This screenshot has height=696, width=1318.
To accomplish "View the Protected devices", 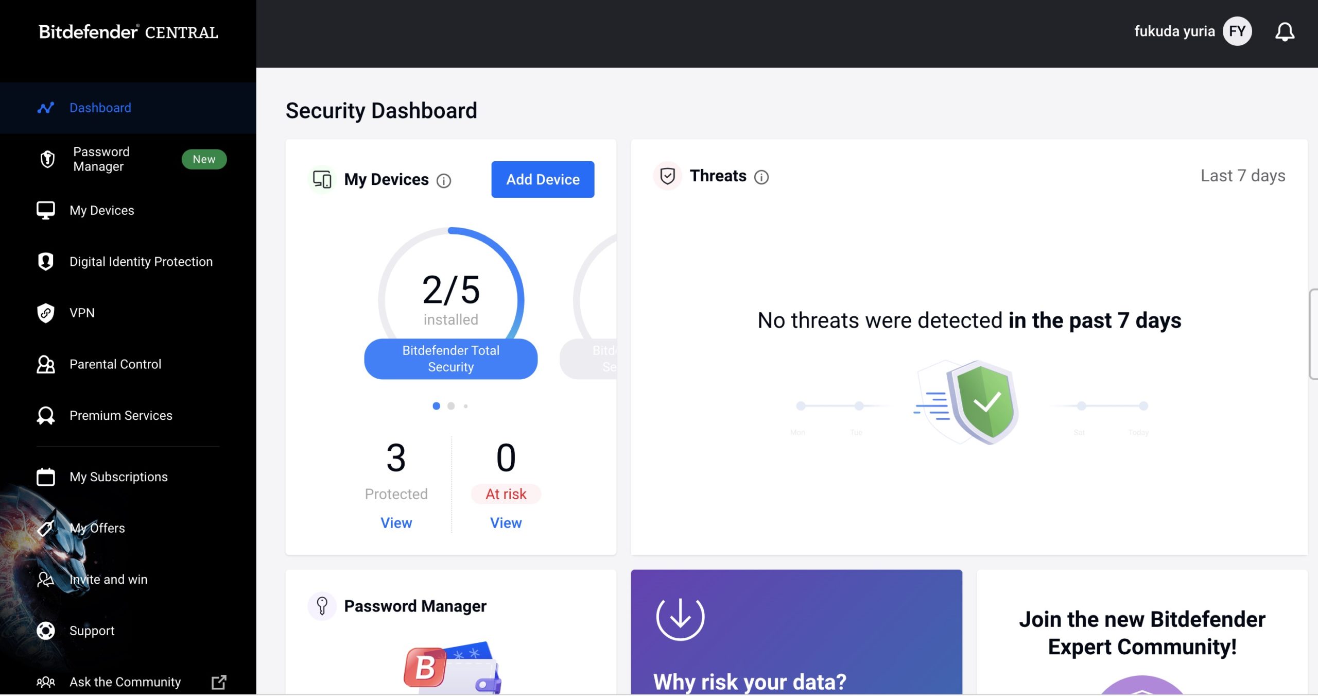I will pyautogui.click(x=396, y=523).
